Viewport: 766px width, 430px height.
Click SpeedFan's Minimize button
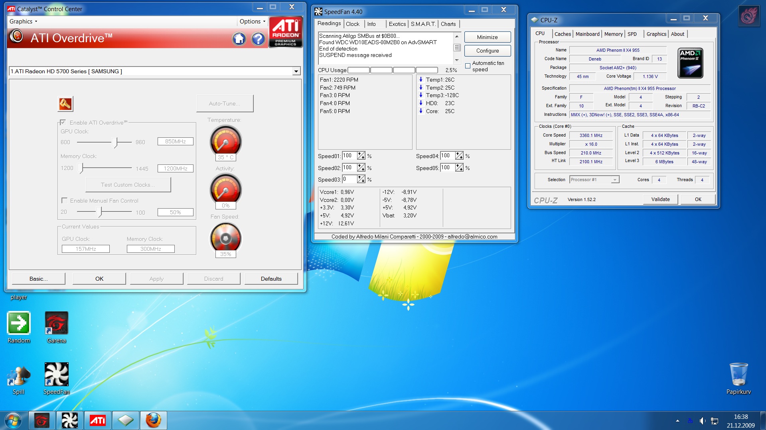click(488, 37)
